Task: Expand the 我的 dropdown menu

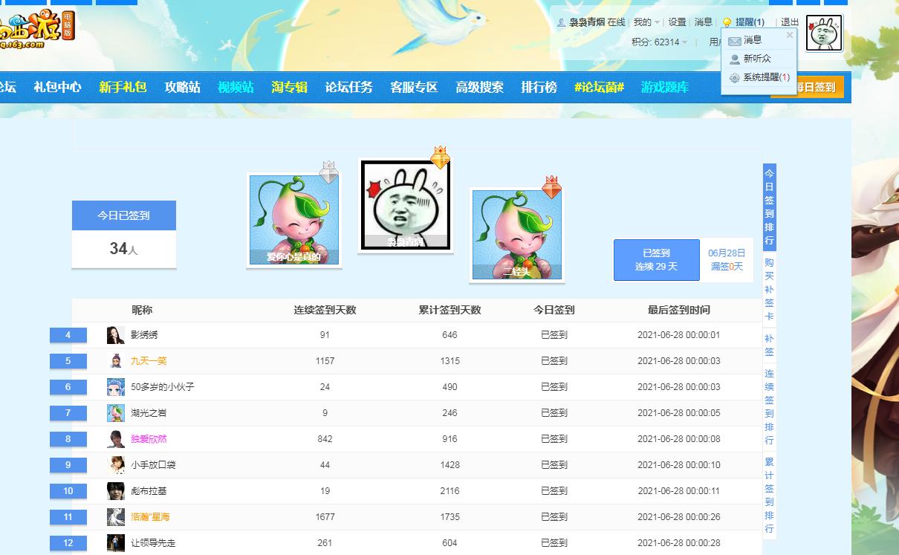Action: 646,22
